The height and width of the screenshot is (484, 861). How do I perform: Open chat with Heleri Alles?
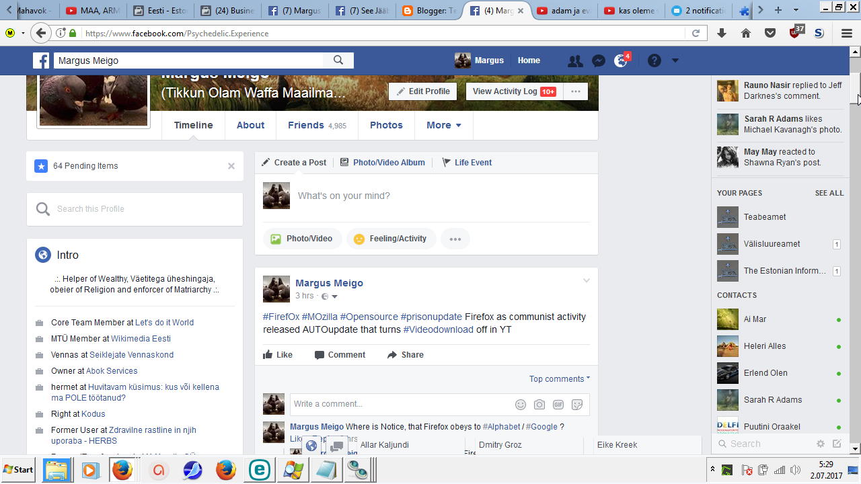coord(780,346)
